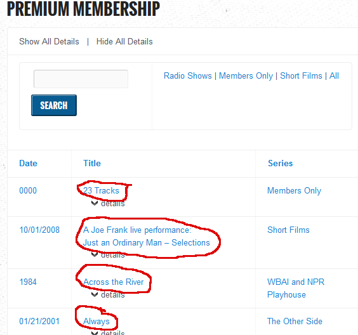Hide All Details for every row

click(124, 41)
